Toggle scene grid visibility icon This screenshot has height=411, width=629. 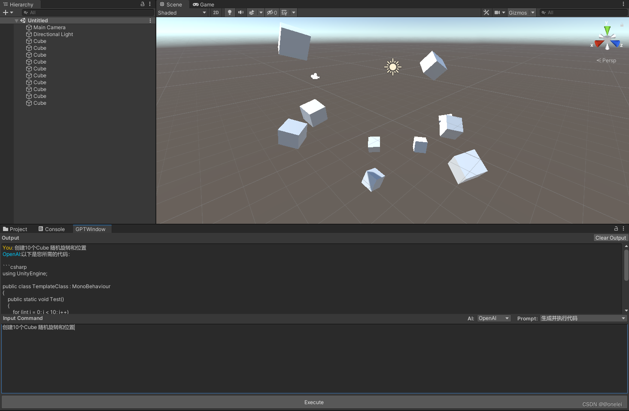284,12
